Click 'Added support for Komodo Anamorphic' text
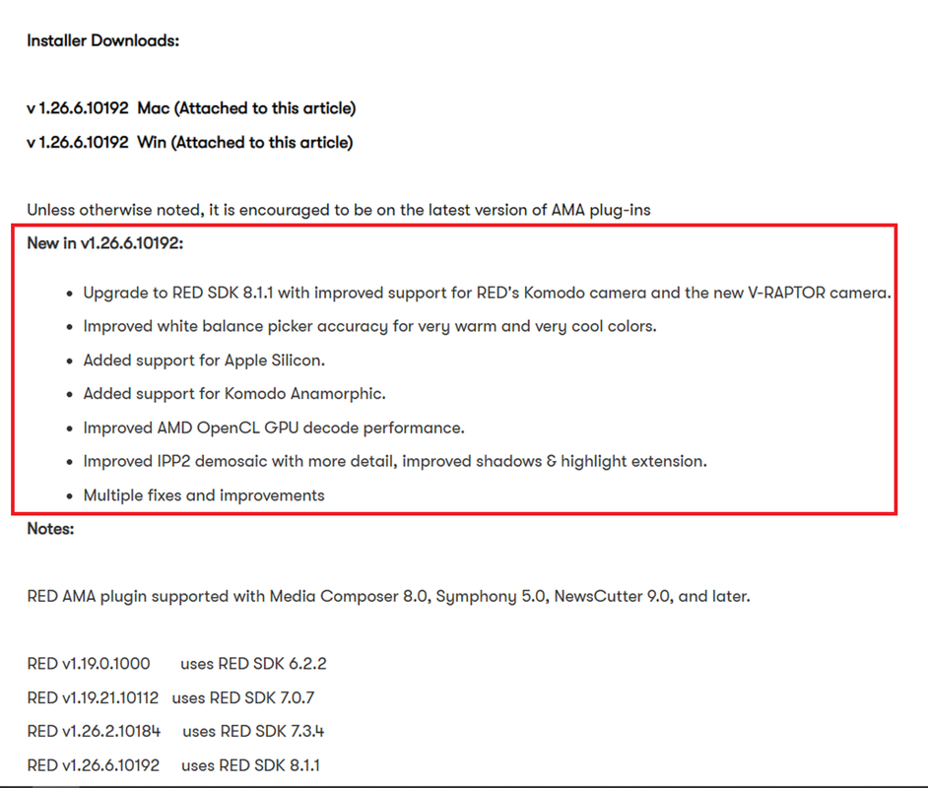The height and width of the screenshot is (788, 928). [234, 394]
